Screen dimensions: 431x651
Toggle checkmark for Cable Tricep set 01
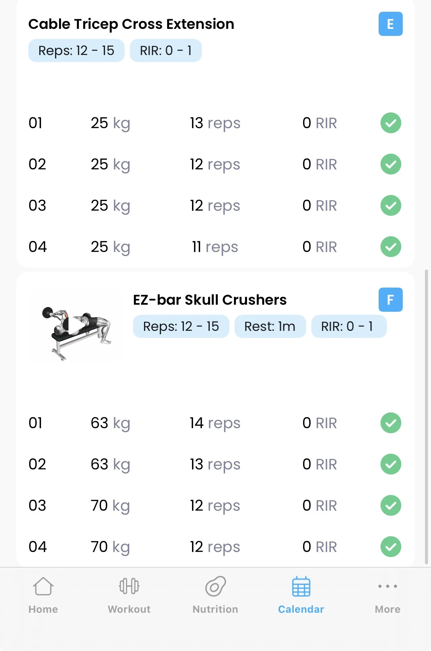click(x=391, y=123)
